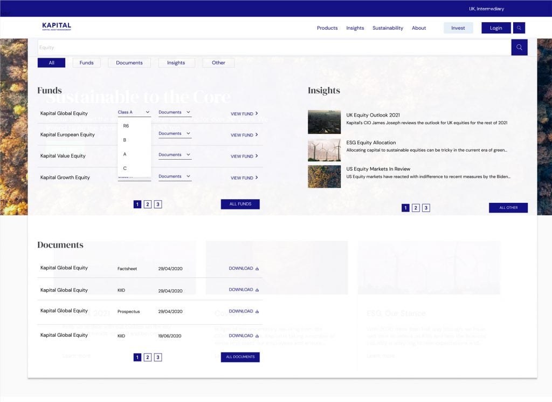Click the KAPITAL logo
Viewport: 552px width, 402px height.
pos(57,26)
